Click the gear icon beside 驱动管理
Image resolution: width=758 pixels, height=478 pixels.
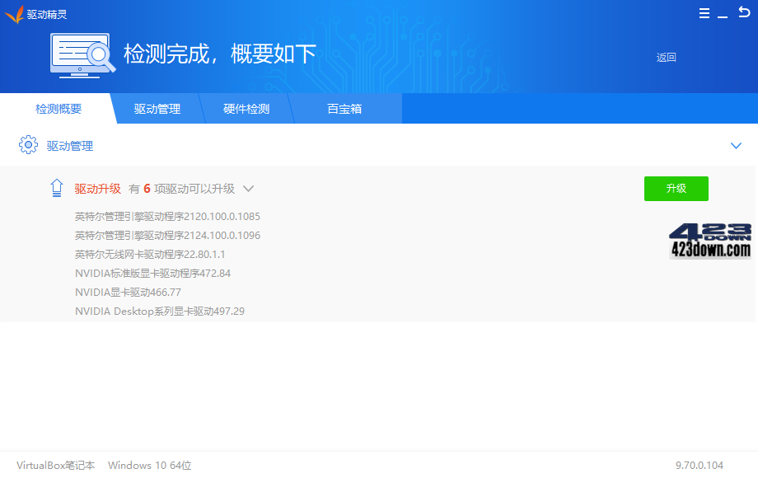[x=27, y=145]
